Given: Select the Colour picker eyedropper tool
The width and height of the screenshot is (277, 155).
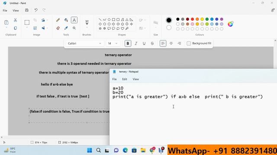Looking at the screenshot, I should pyautogui.click(x=66, y=28).
